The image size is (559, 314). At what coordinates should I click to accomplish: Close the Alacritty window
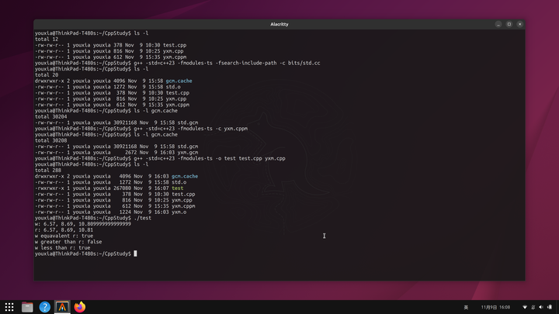point(519,24)
